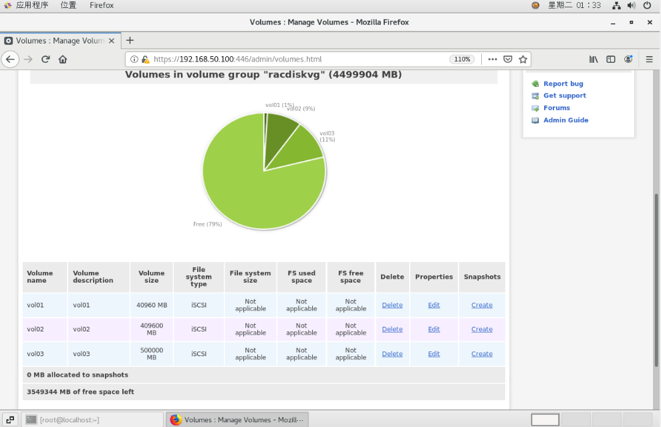This screenshot has height=427, width=661.
Task: Open the Firefox home page icon
Action: pyautogui.click(x=63, y=59)
